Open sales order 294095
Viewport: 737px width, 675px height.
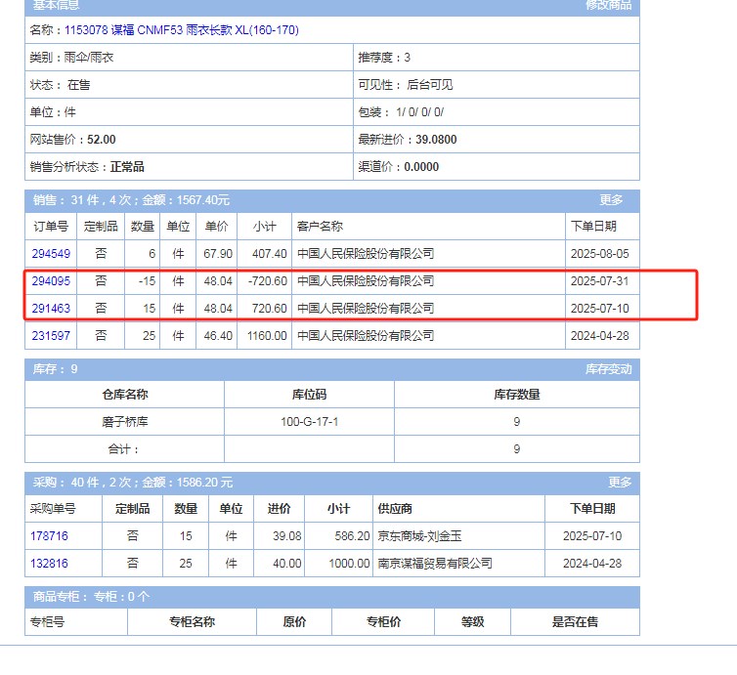click(51, 281)
